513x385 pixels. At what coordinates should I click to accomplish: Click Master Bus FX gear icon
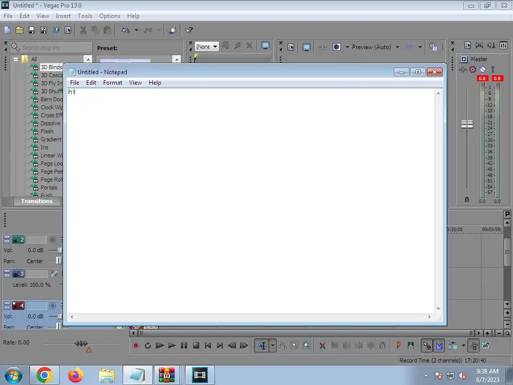click(x=473, y=69)
